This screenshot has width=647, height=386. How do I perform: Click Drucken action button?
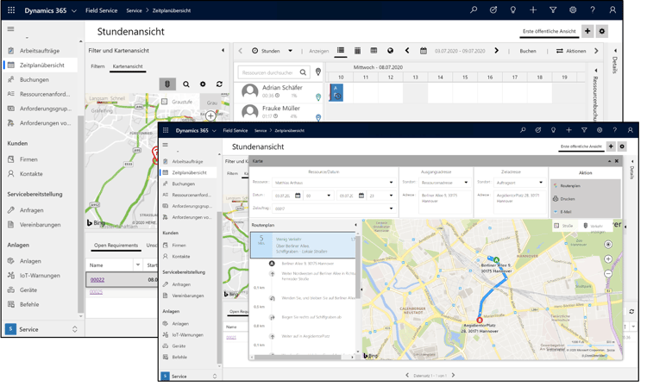pyautogui.click(x=586, y=198)
